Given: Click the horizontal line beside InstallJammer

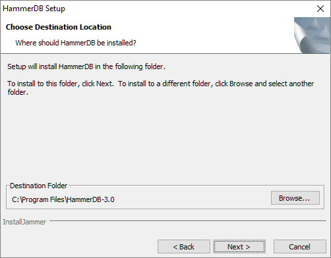Looking at the screenshot, I should pyautogui.click(x=188, y=221).
